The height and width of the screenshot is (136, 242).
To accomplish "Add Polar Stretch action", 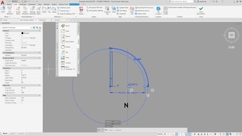I will 67,42.
